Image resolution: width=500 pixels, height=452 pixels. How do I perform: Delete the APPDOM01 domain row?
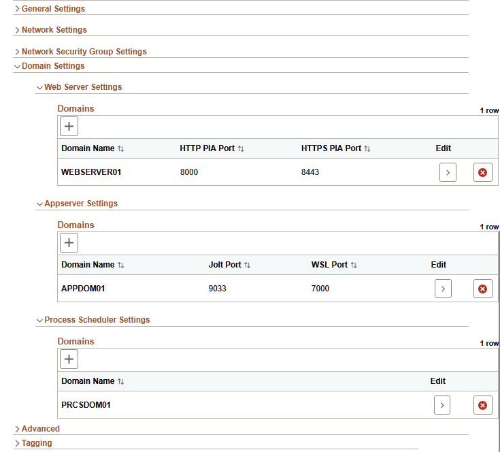pyautogui.click(x=483, y=289)
